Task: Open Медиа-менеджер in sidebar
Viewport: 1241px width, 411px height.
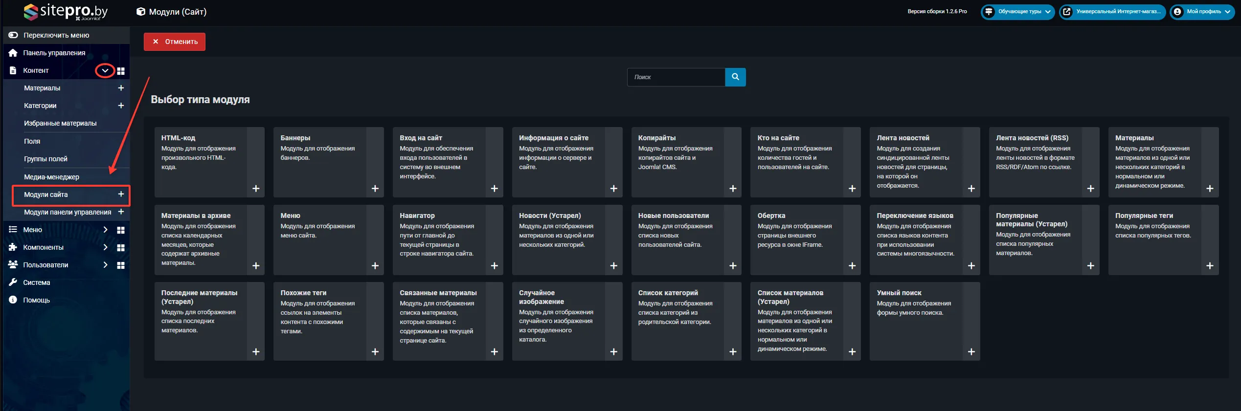Action: (x=51, y=177)
